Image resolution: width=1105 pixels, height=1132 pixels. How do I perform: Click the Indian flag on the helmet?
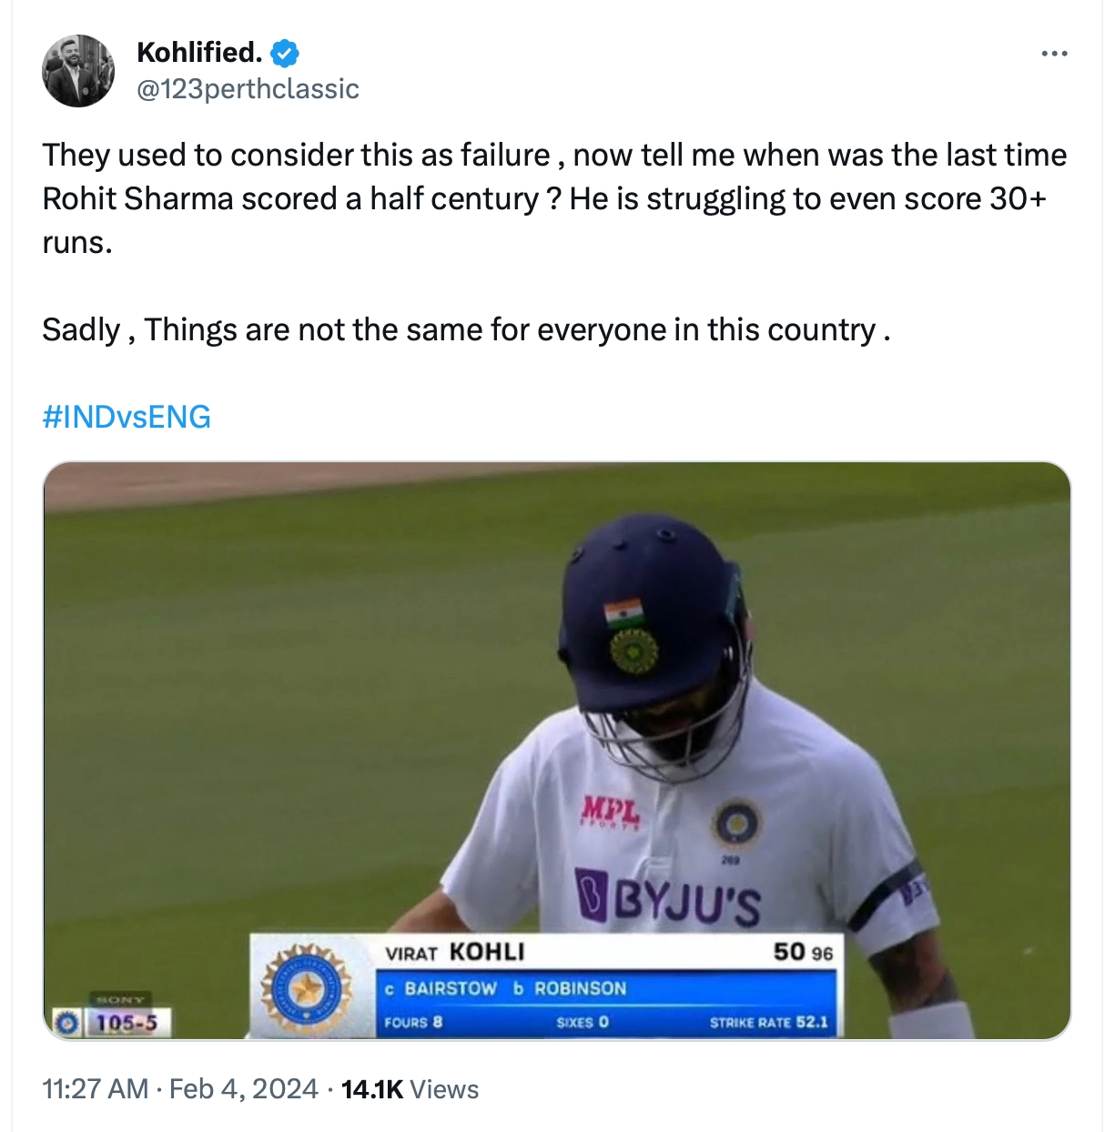(624, 613)
